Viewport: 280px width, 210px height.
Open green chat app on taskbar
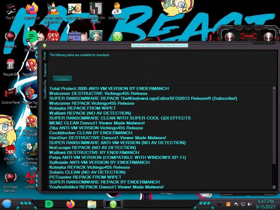click(49, 204)
